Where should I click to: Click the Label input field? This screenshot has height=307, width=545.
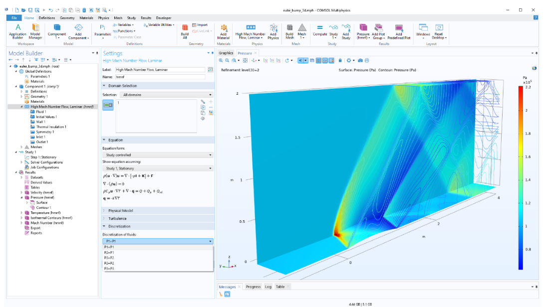160,70
